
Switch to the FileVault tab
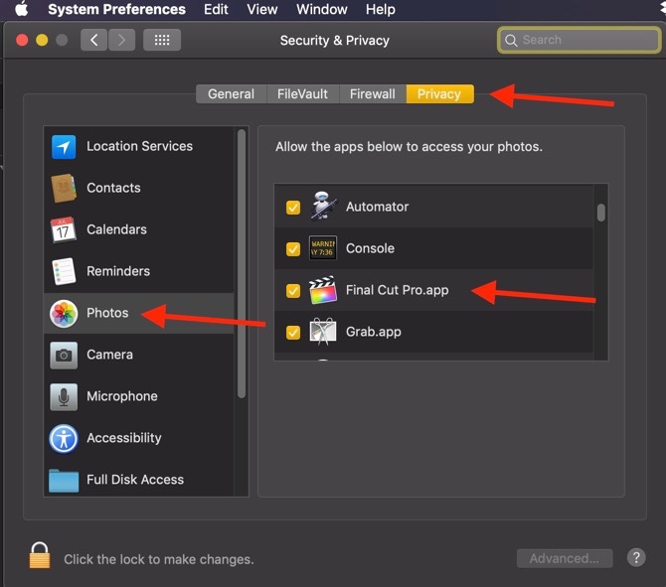click(302, 93)
